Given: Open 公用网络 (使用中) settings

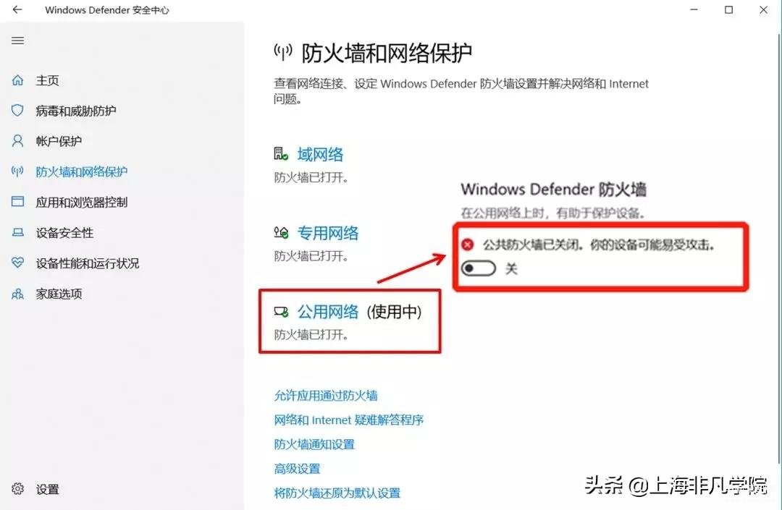Looking at the screenshot, I should (360, 312).
